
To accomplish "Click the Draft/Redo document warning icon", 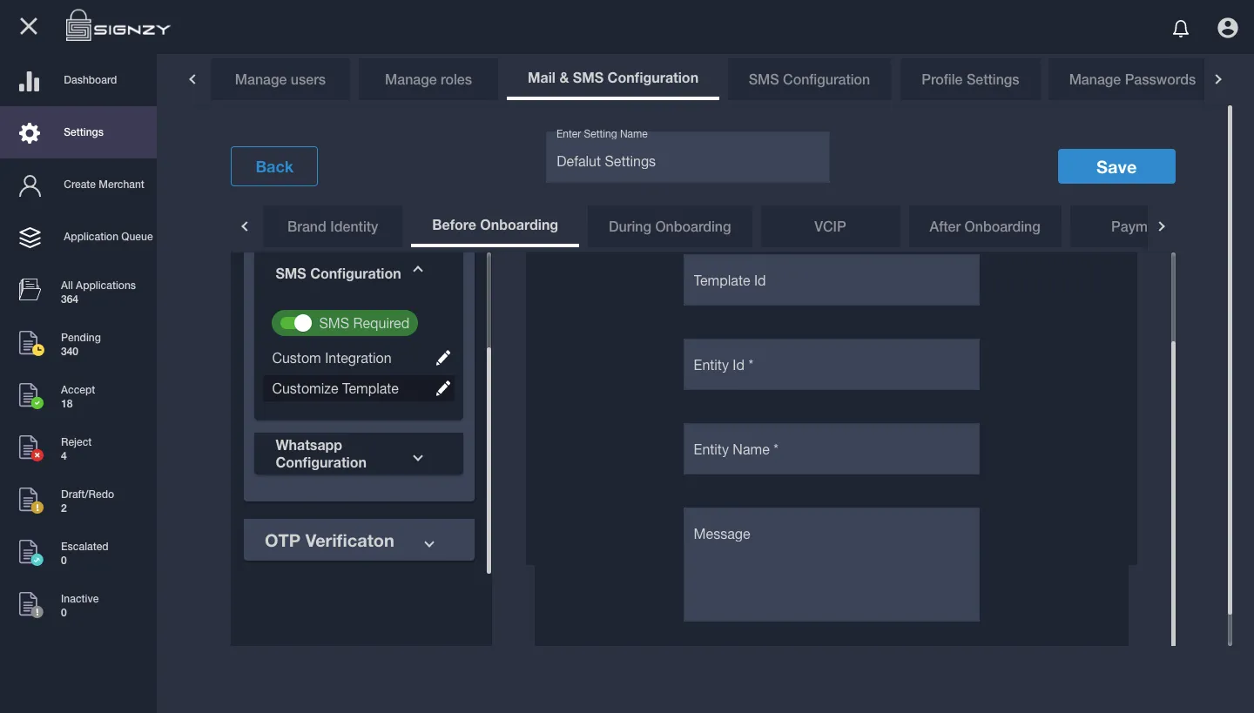I will click(30, 500).
